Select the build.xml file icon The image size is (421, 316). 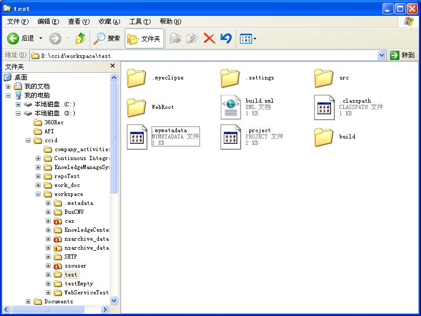coord(230,107)
